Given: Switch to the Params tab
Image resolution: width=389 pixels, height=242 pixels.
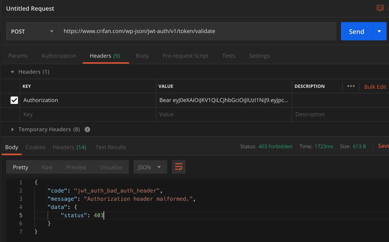Looking at the screenshot, I should tap(18, 56).
